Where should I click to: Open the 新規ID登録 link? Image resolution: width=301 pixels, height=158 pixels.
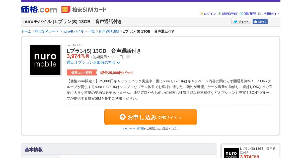click(230, 14)
